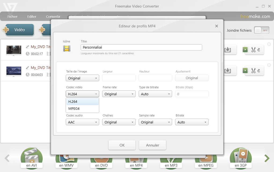Open the Chaînes dropdown
Image resolution: width=274 pixels, height=172 pixels.
click(x=119, y=122)
